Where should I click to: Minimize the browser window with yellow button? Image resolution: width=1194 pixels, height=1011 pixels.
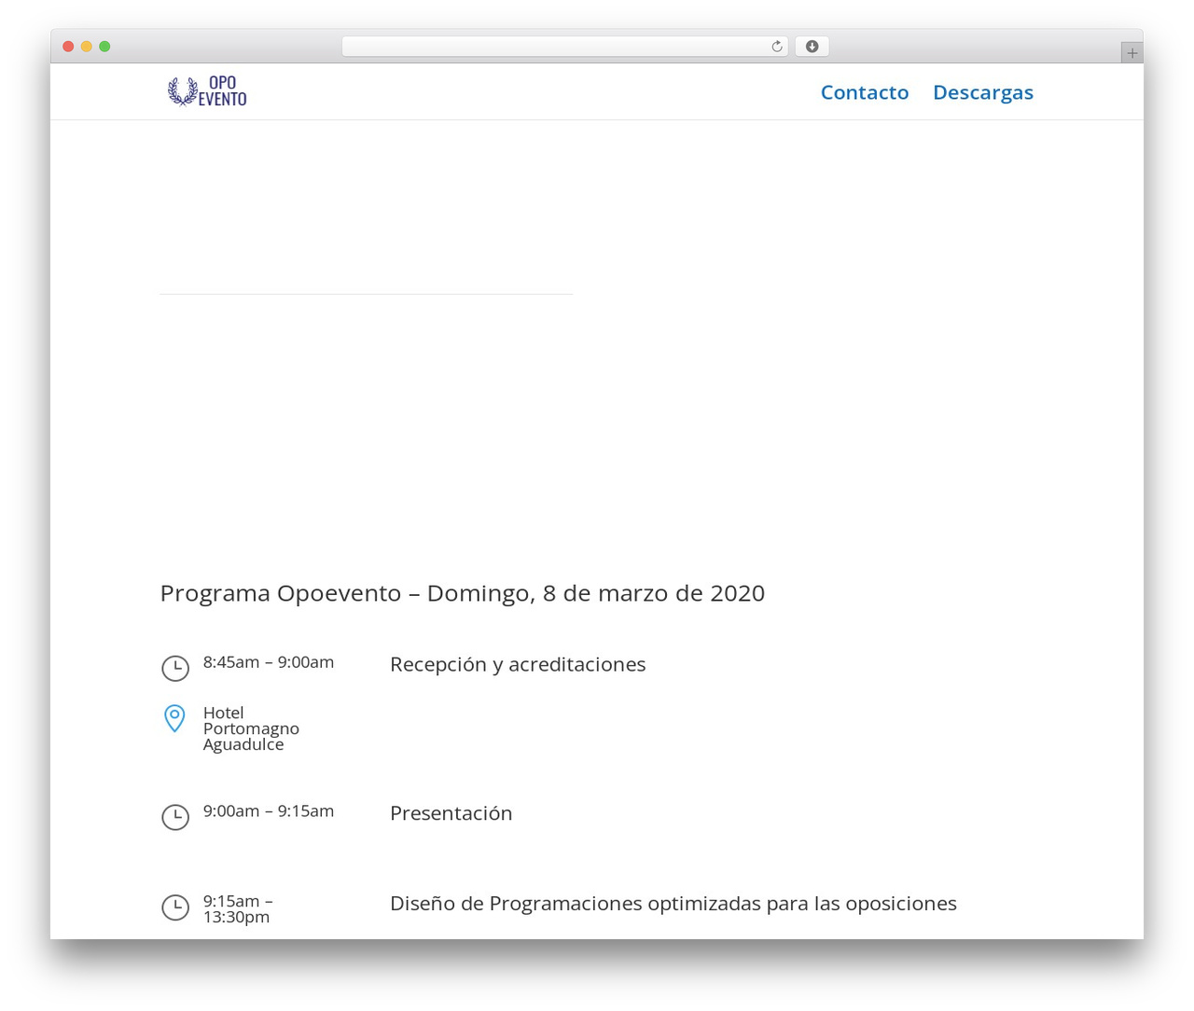87,47
